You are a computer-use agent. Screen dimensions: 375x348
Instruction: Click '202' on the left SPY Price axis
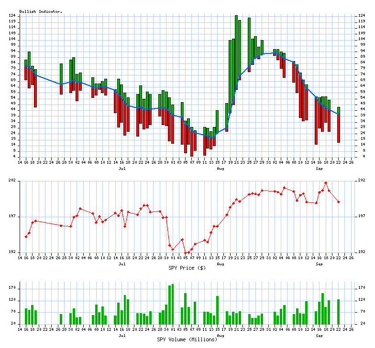click(12, 180)
